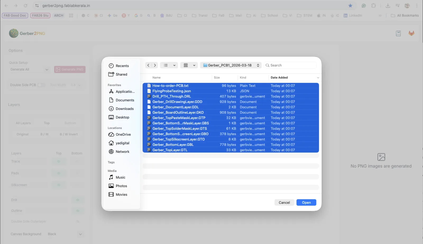Open Movies media in sidebar
Viewport: 423px width, 244px height.
pyautogui.click(x=118, y=195)
